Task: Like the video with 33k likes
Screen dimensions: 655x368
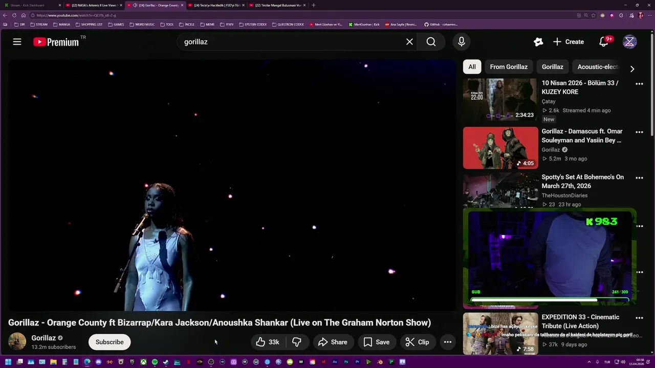Action: click(268, 342)
